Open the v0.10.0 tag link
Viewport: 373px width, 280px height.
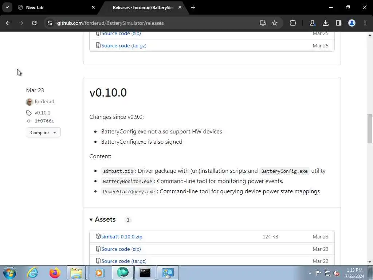(x=43, y=113)
